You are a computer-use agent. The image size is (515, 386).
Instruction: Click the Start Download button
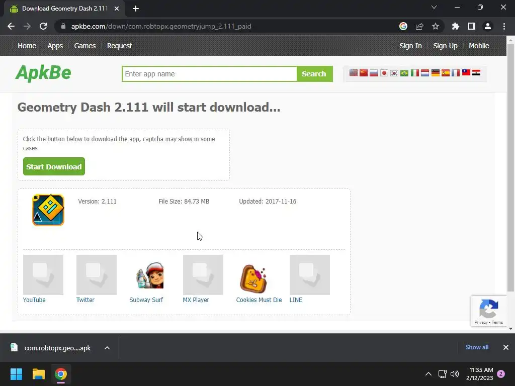coord(54,166)
